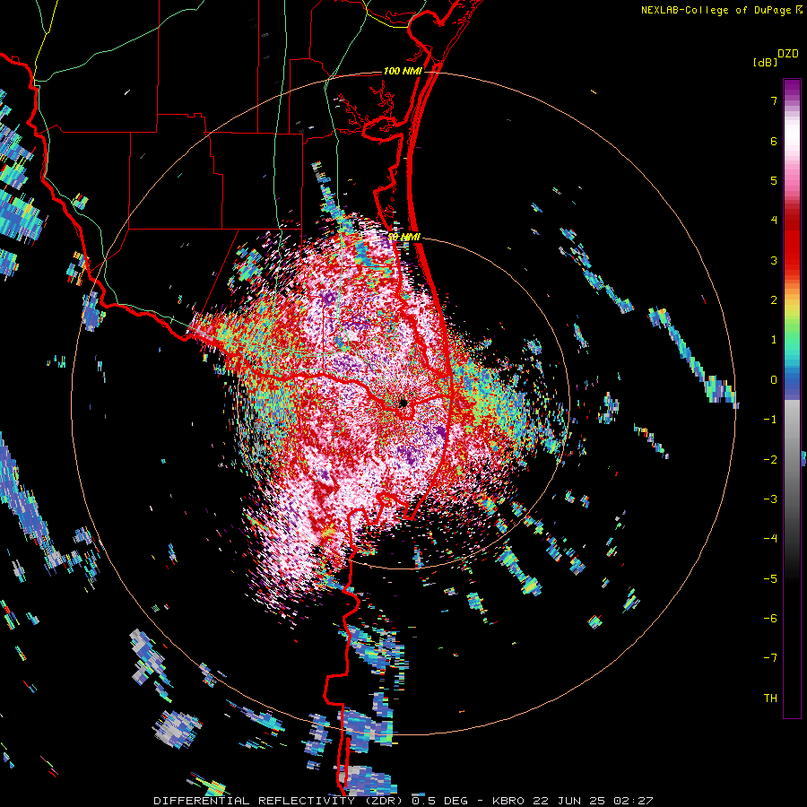Select the 6 value on the color scale
807x807 pixels.
[774, 141]
